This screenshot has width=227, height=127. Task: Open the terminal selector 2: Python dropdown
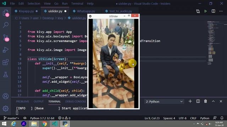164,102
